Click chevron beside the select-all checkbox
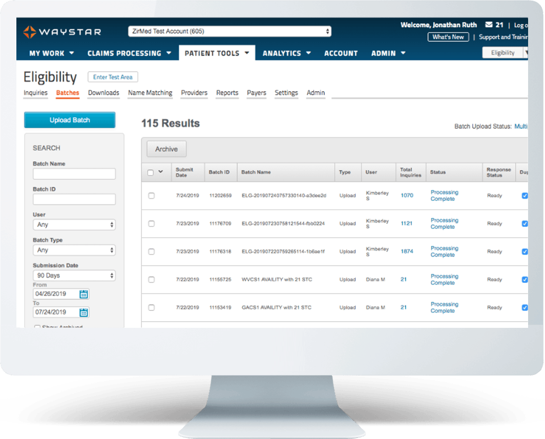 pos(161,172)
